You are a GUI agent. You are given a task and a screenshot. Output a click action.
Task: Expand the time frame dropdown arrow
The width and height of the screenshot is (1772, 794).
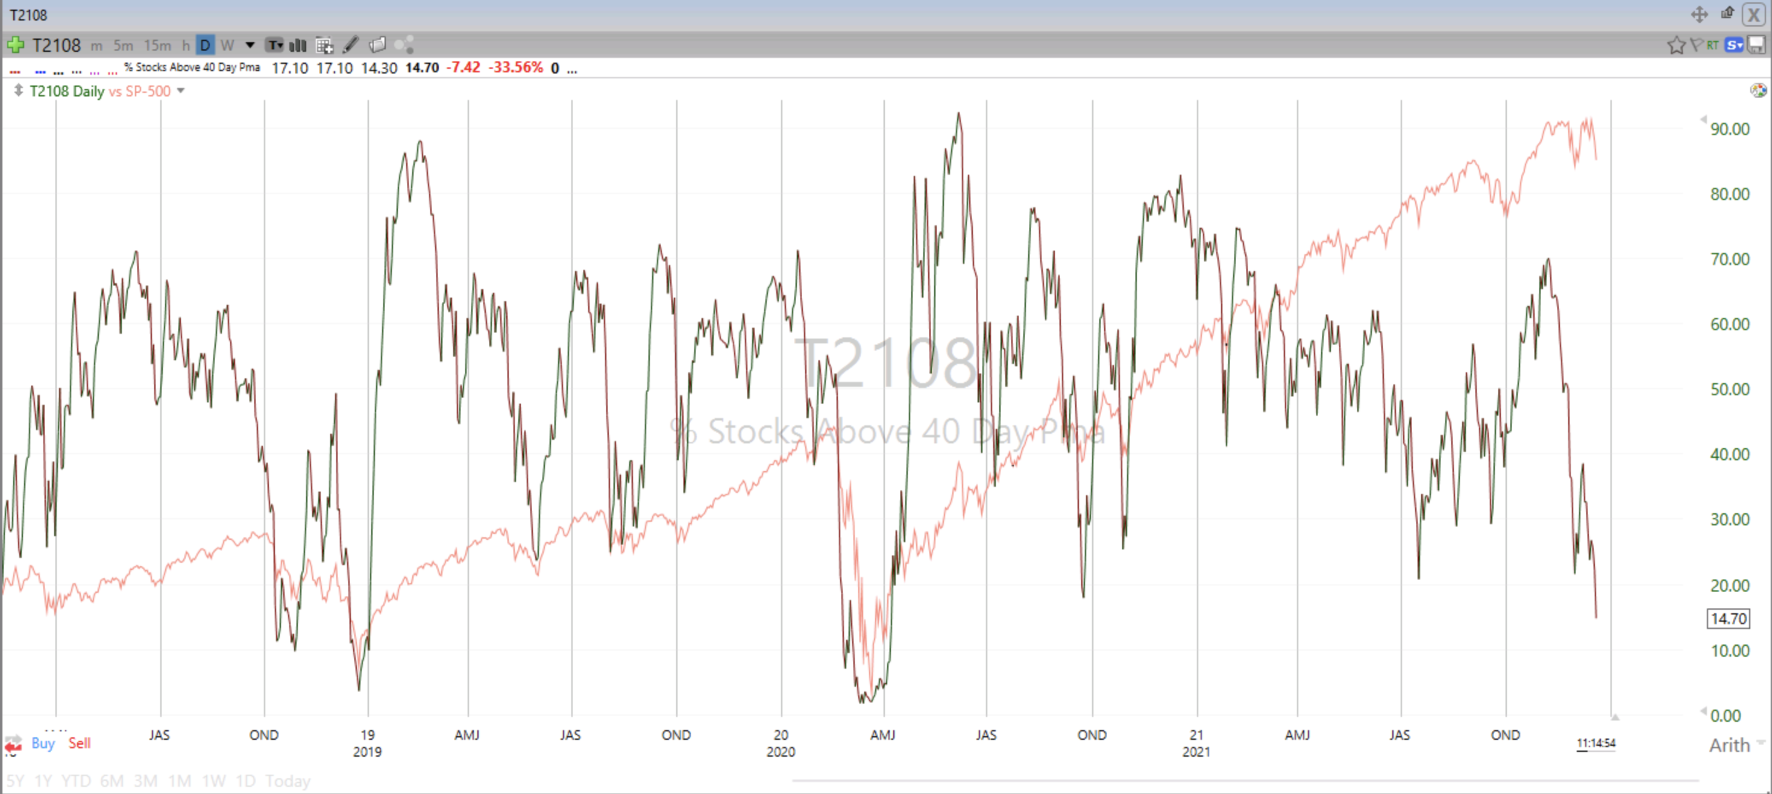pos(250,45)
